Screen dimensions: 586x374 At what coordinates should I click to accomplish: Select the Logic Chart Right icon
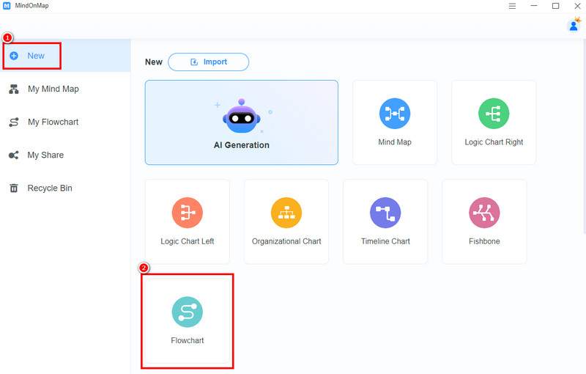coord(493,113)
